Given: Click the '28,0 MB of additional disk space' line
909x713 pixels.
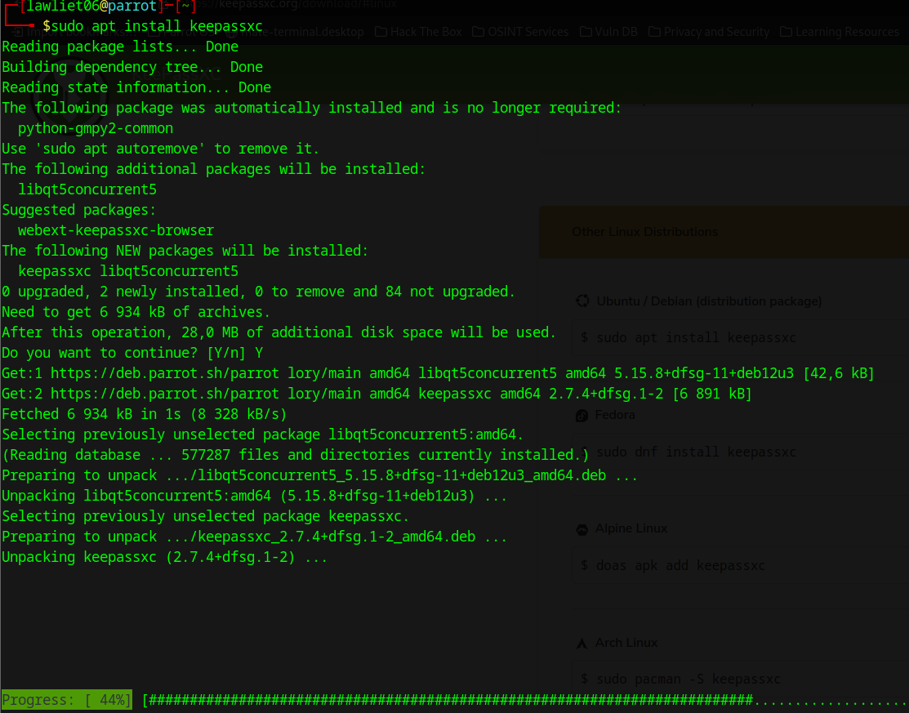Looking at the screenshot, I should point(278,332).
